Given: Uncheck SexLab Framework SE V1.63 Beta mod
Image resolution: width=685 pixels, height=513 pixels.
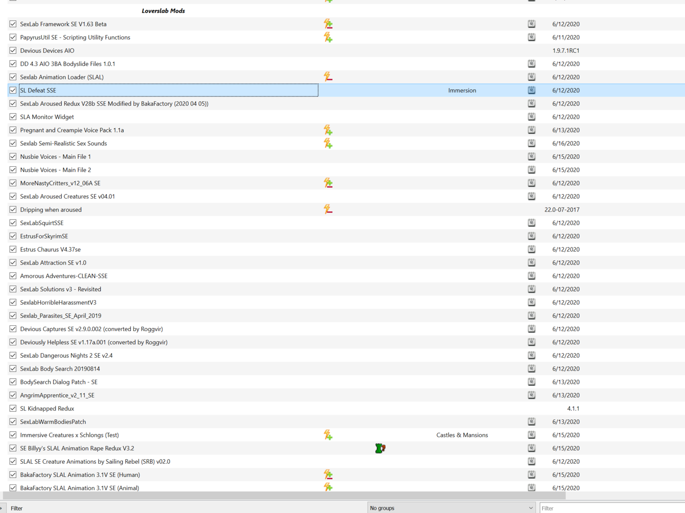Looking at the screenshot, I should pos(13,24).
